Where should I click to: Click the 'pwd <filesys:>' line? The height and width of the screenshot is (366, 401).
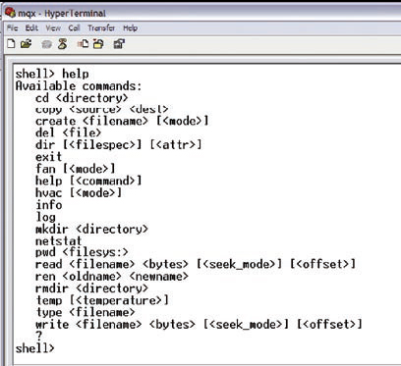pos(82,252)
